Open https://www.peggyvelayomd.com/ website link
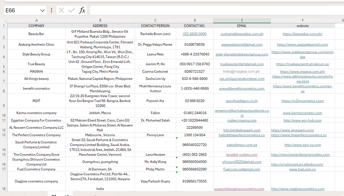 click(x=303, y=45)
